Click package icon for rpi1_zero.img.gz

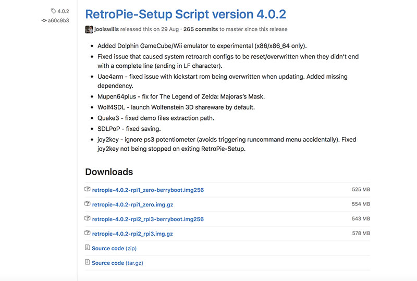(88, 204)
